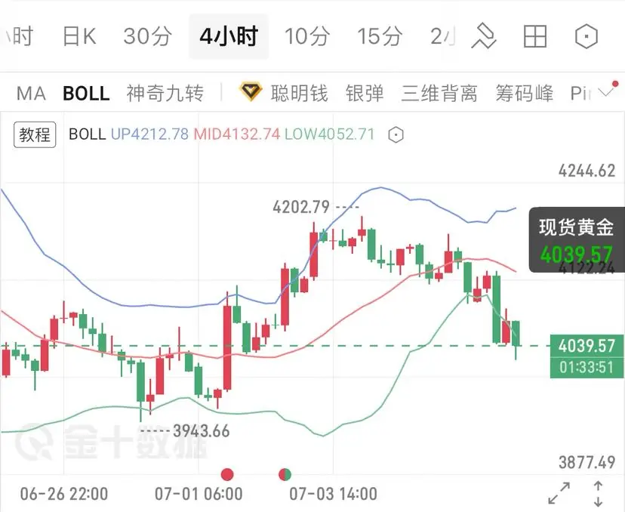This screenshot has height=512, width=625.
Task: Open the drawing tools pencil icon
Action: (x=484, y=36)
